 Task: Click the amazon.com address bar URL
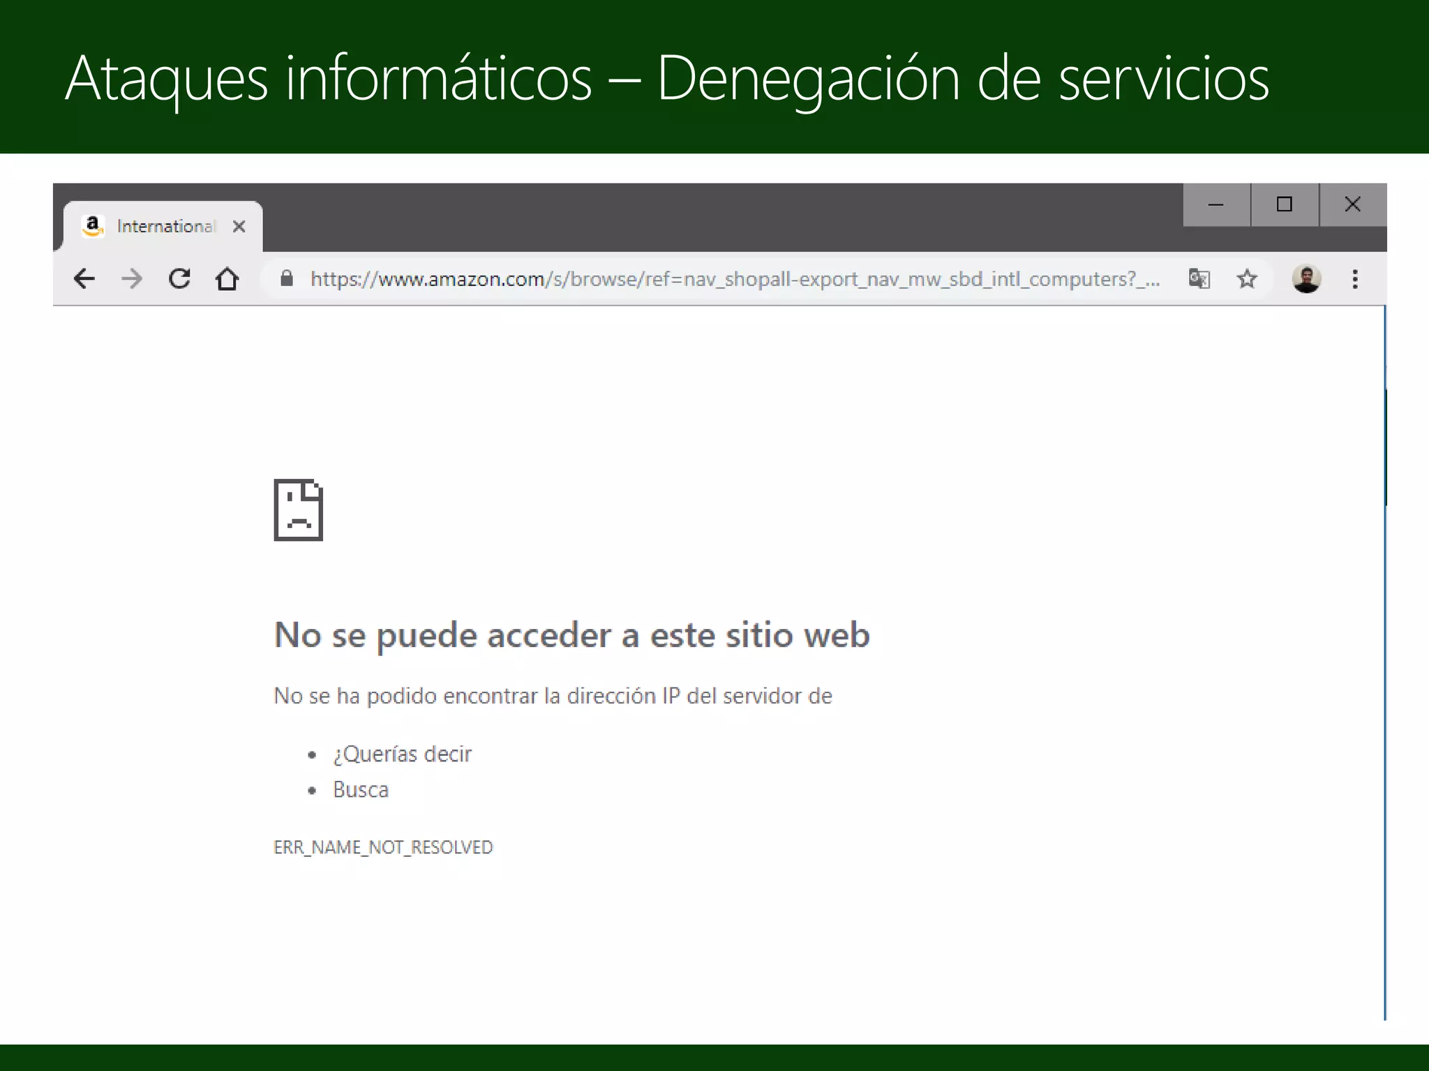[735, 279]
